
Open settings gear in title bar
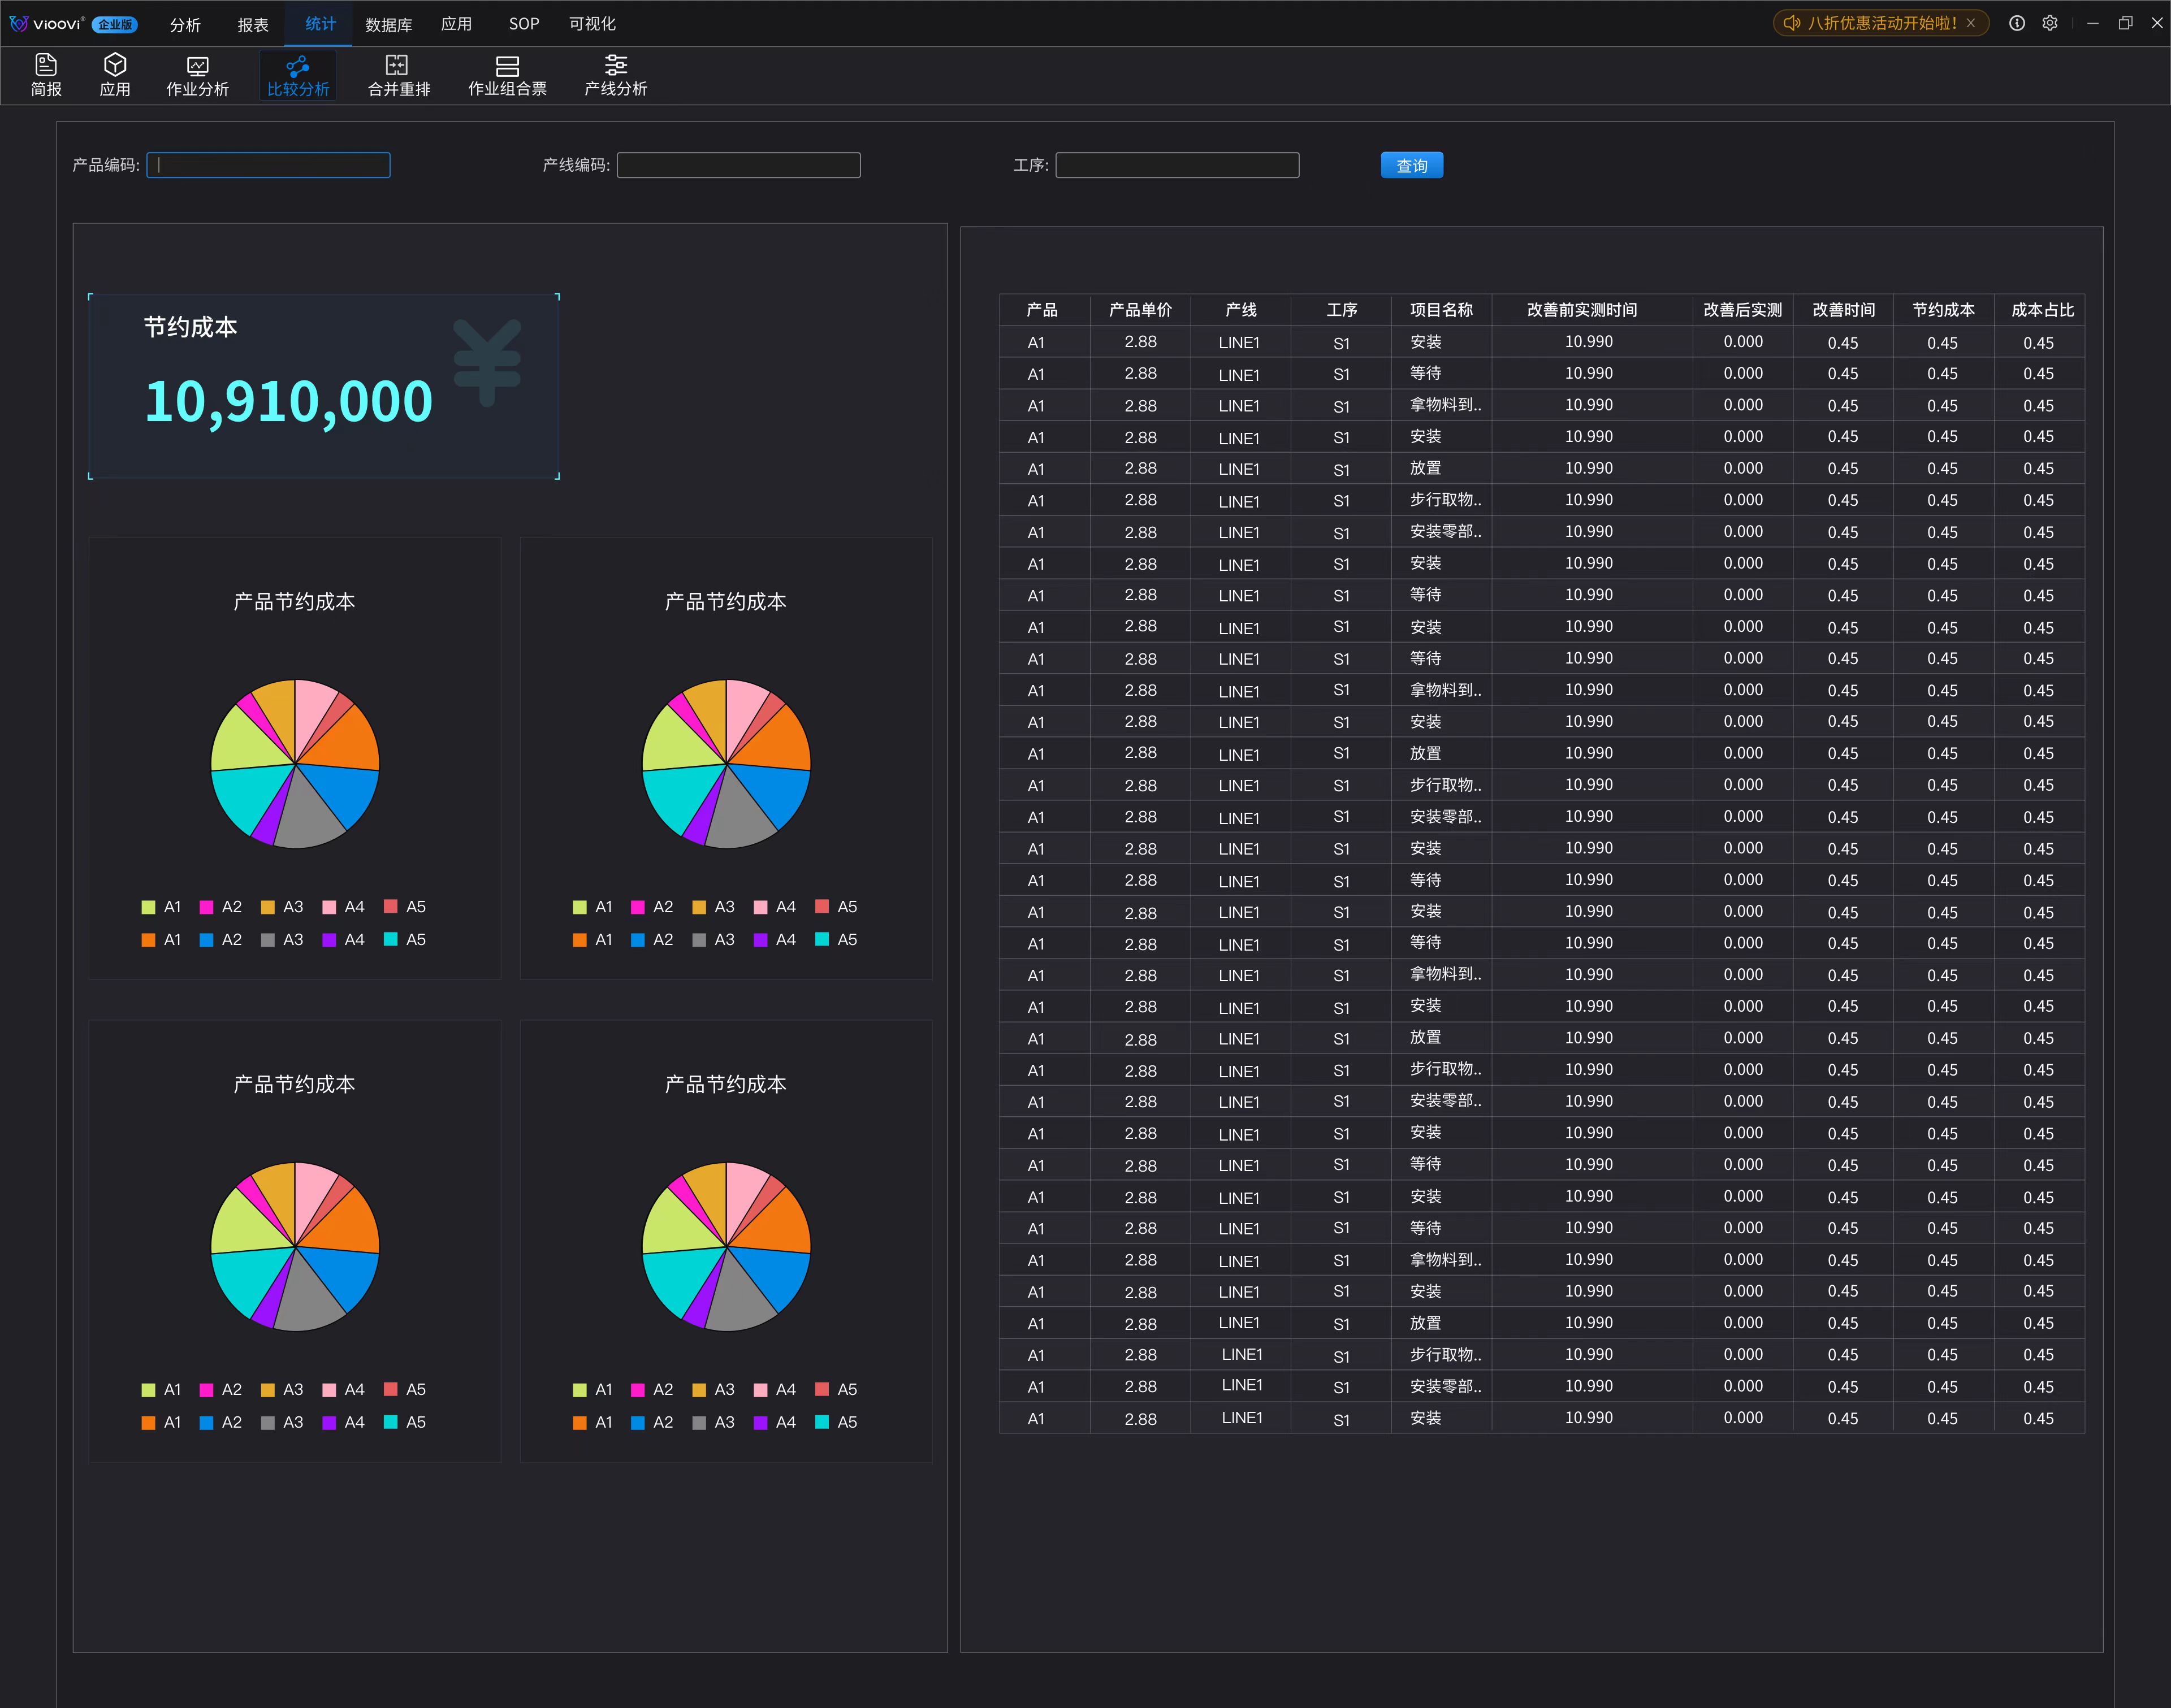(x=2050, y=23)
